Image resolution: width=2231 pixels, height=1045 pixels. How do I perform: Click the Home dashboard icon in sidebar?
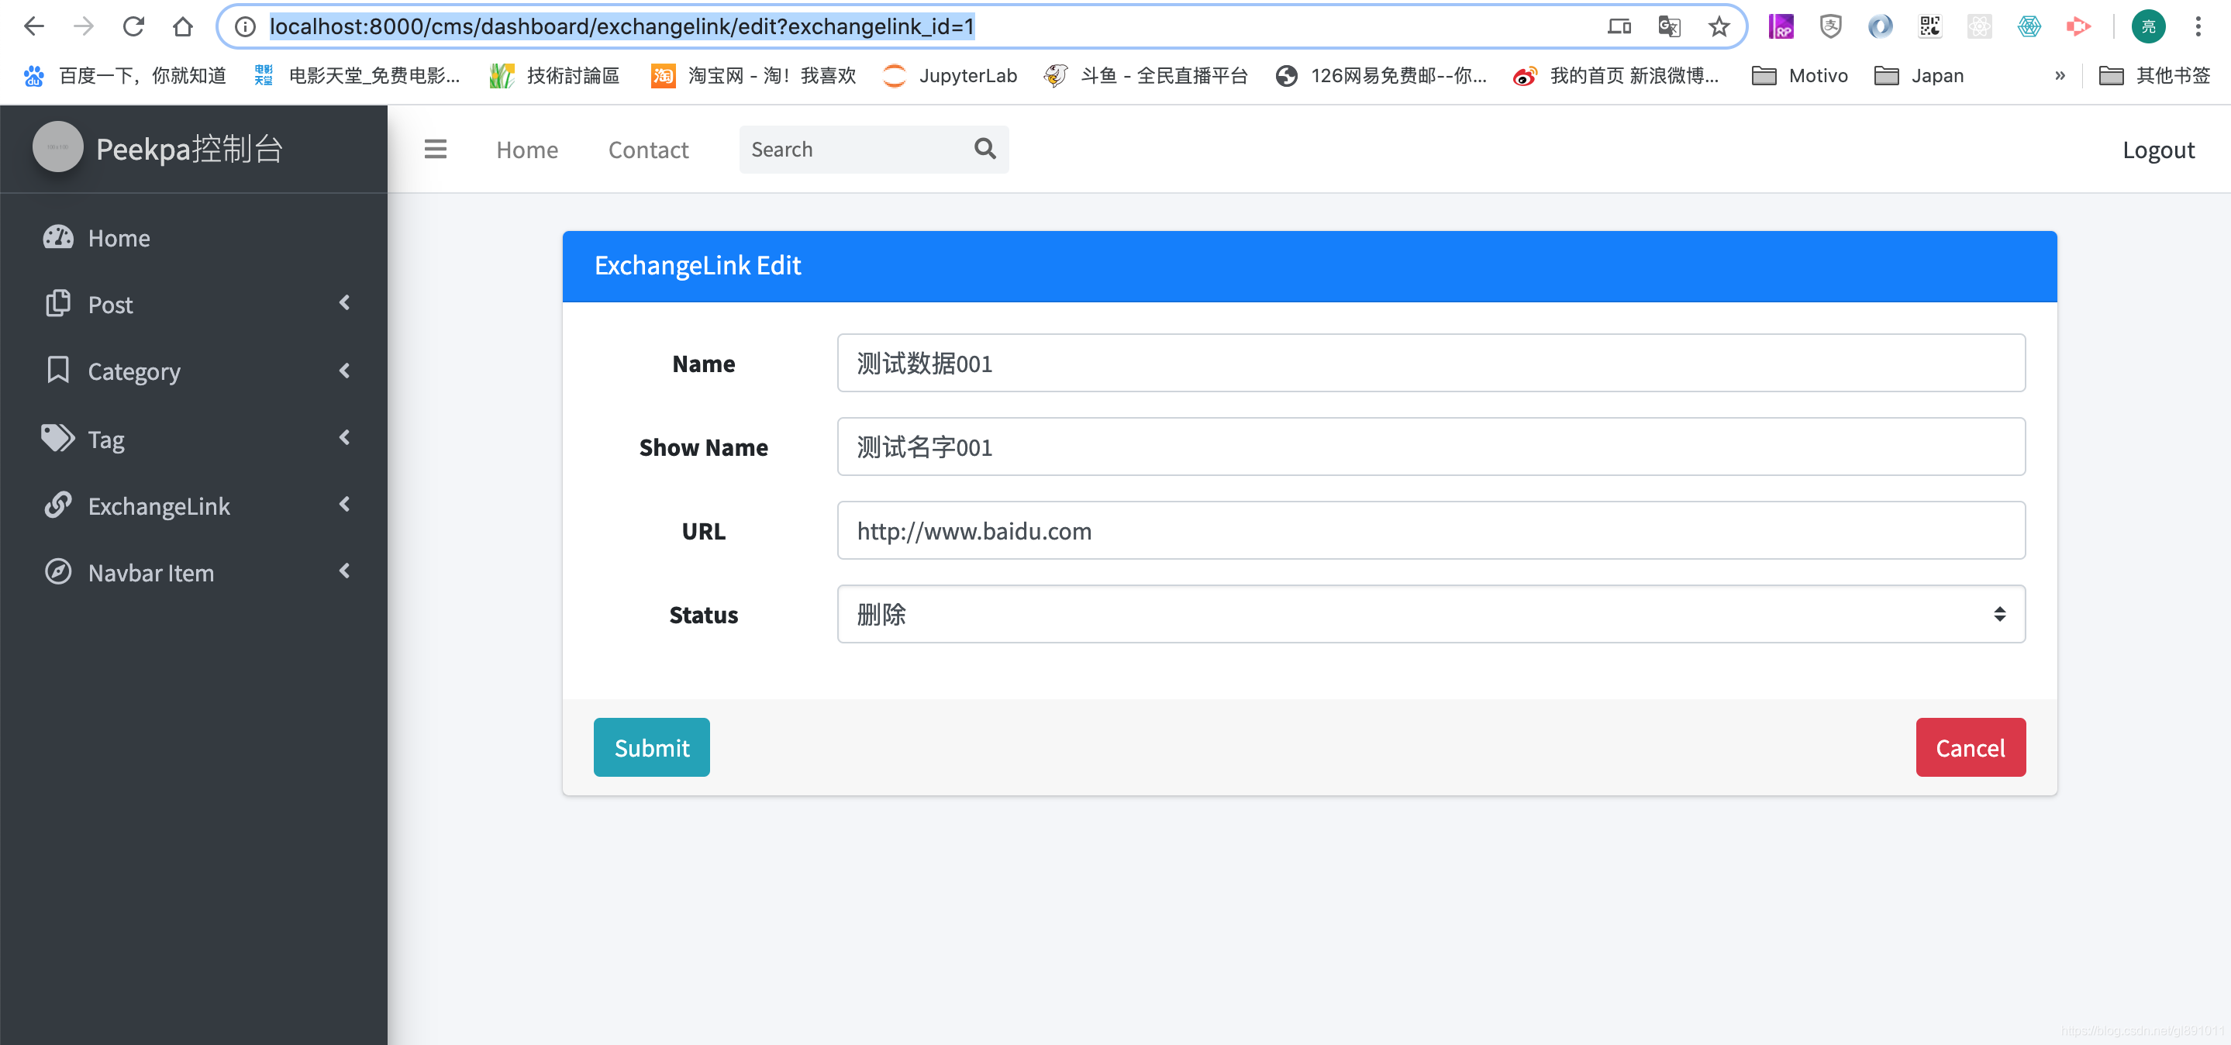pos(58,237)
